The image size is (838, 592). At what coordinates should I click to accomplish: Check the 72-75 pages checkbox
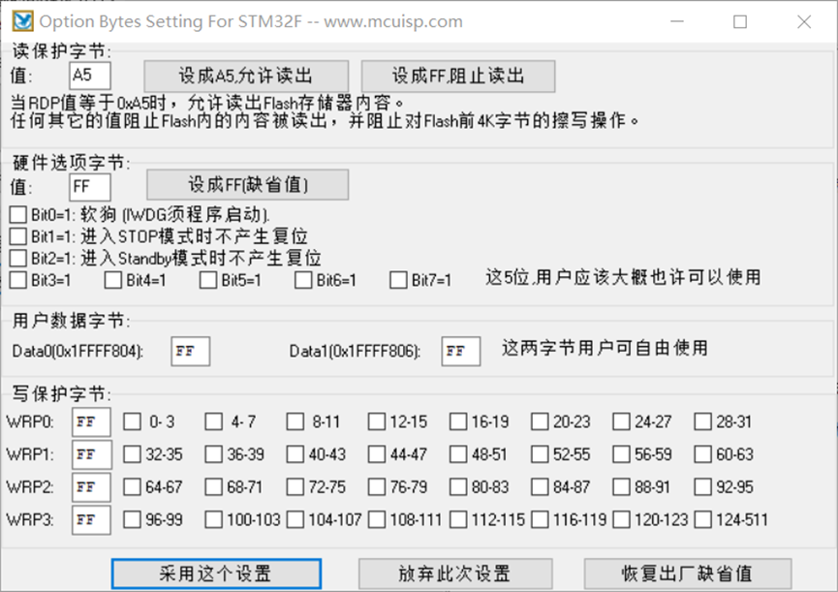tap(295, 486)
